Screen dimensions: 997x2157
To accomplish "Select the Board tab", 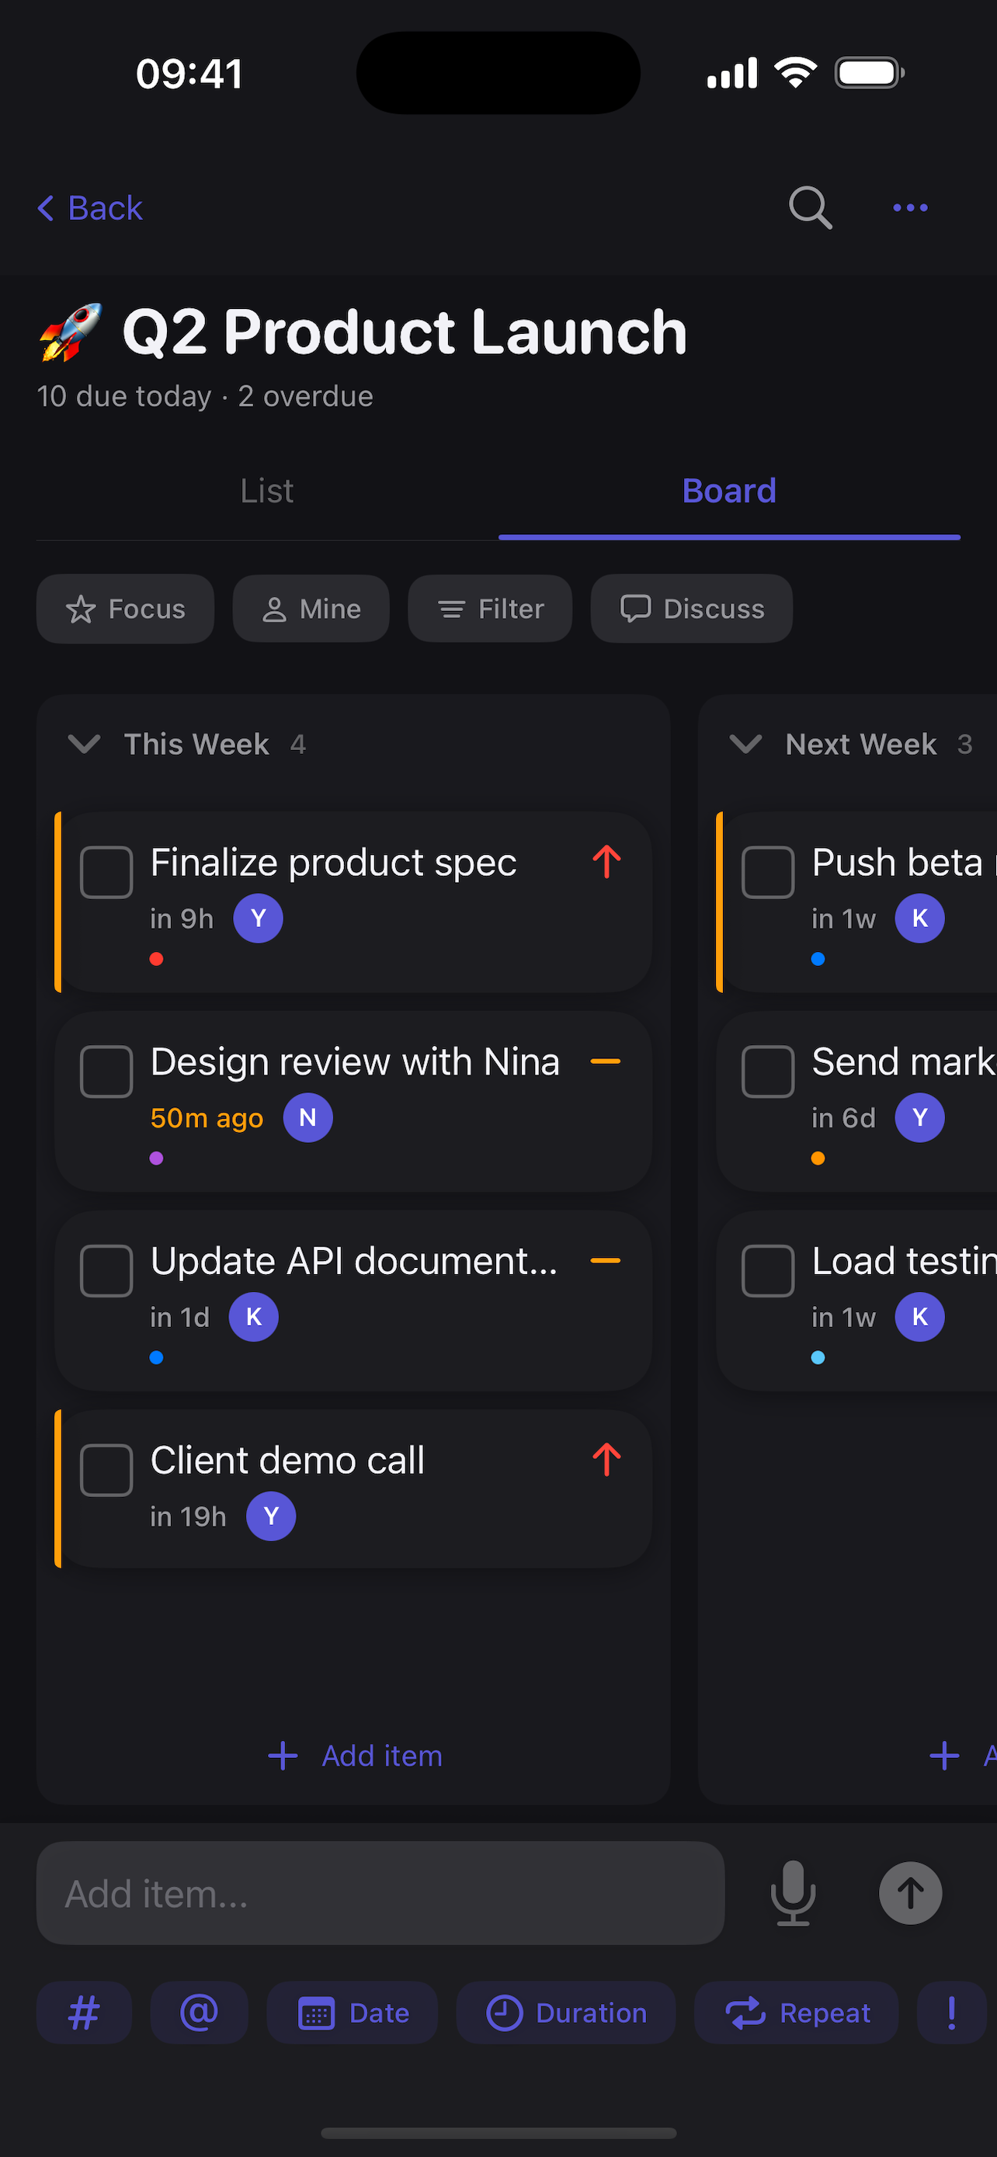I will (729, 491).
